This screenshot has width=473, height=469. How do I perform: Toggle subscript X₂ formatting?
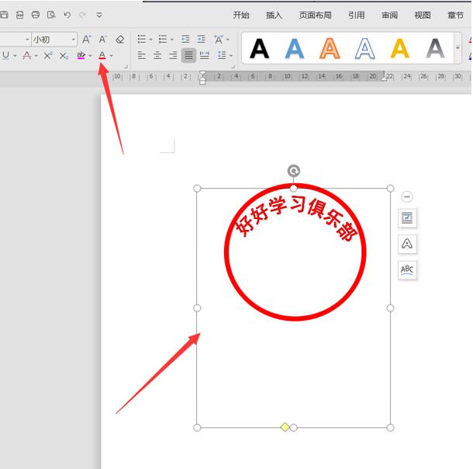coord(64,56)
